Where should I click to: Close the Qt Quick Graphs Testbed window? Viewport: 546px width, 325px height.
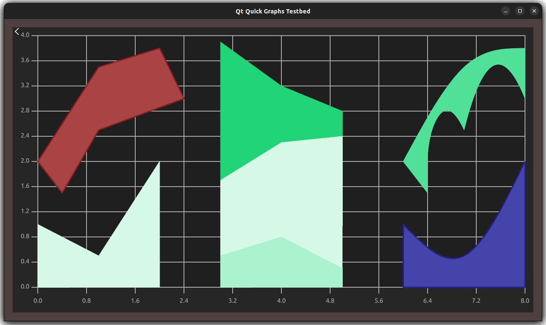coord(534,11)
